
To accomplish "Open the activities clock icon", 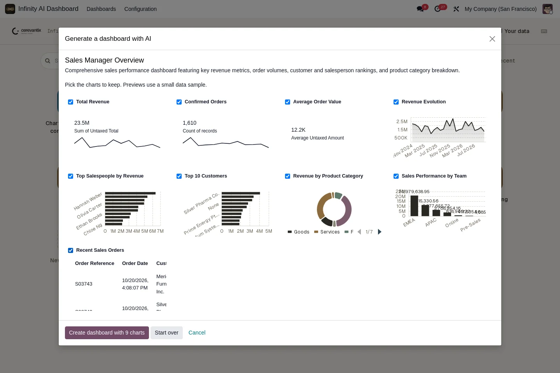I will [x=437, y=9].
